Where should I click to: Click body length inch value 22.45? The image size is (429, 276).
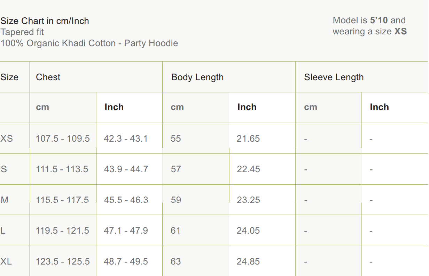[x=248, y=169]
